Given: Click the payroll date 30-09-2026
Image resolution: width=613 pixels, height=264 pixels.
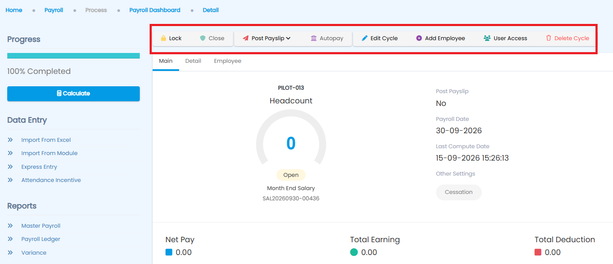Looking at the screenshot, I should (459, 130).
